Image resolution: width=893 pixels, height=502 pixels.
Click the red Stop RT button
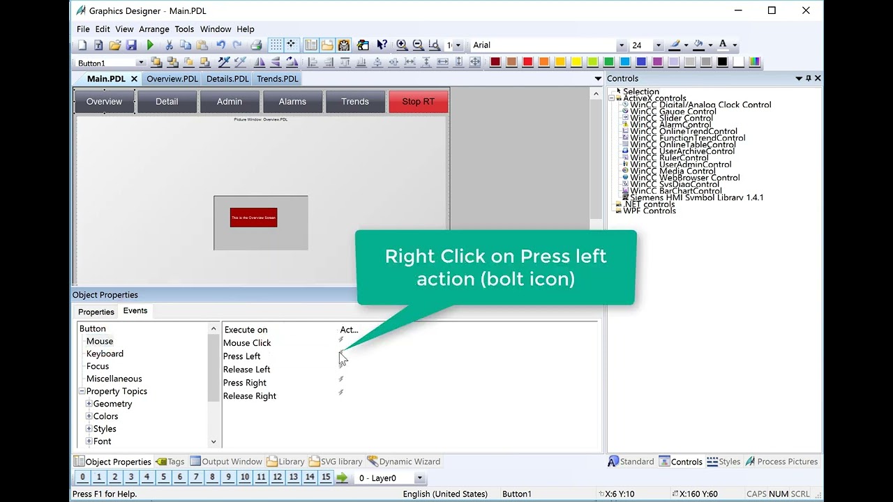coord(419,102)
